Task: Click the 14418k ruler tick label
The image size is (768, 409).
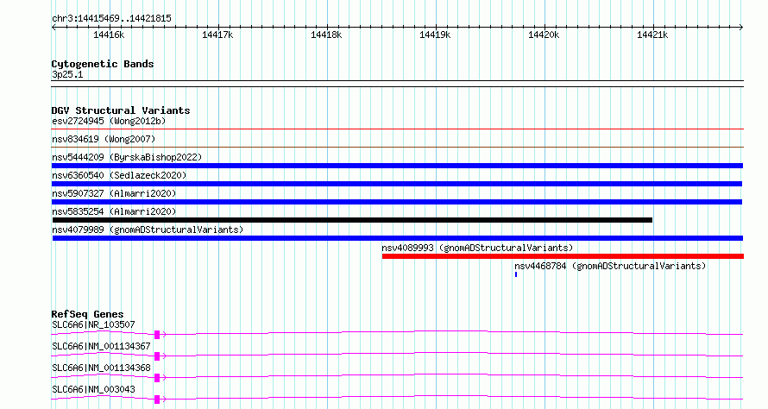Action: pyautogui.click(x=326, y=35)
